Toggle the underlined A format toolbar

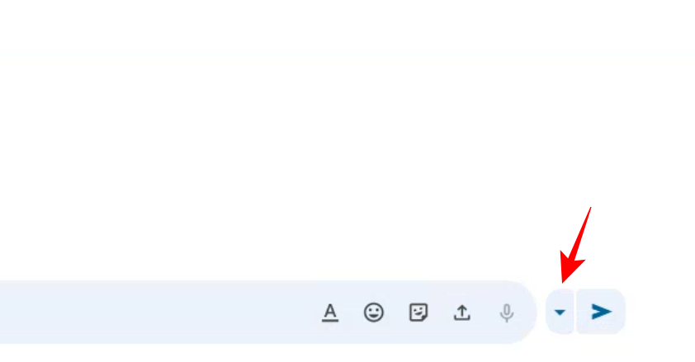click(x=330, y=313)
